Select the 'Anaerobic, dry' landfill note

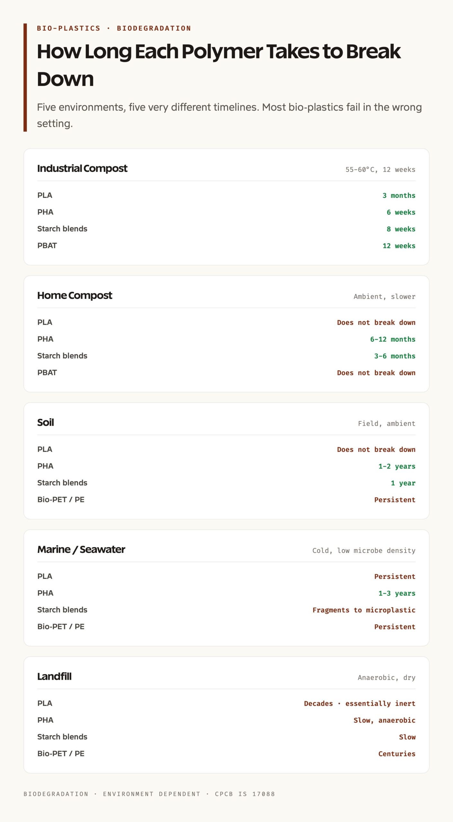[x=386, y=678]
